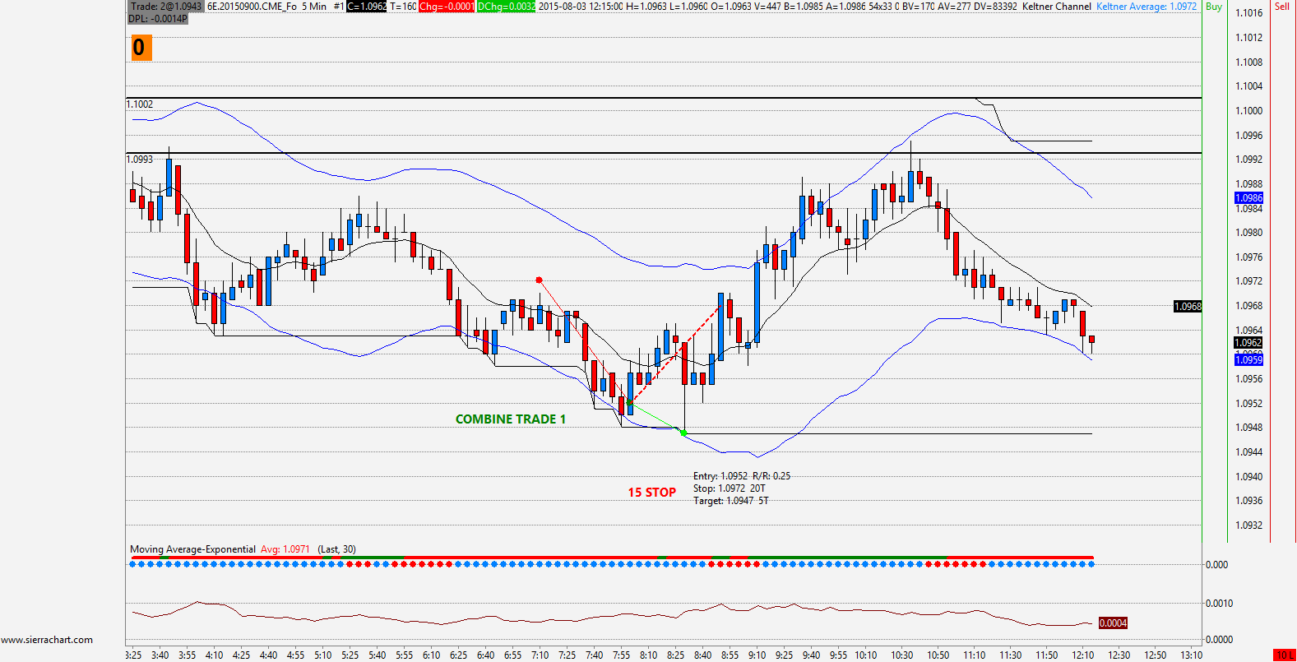
Task: Click the 1.0932 price scale label
Action: click(1249, 525)
